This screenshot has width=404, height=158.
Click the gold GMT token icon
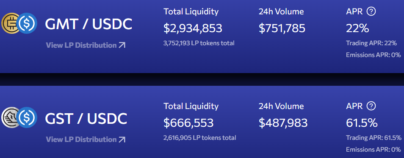coord(10,23)
